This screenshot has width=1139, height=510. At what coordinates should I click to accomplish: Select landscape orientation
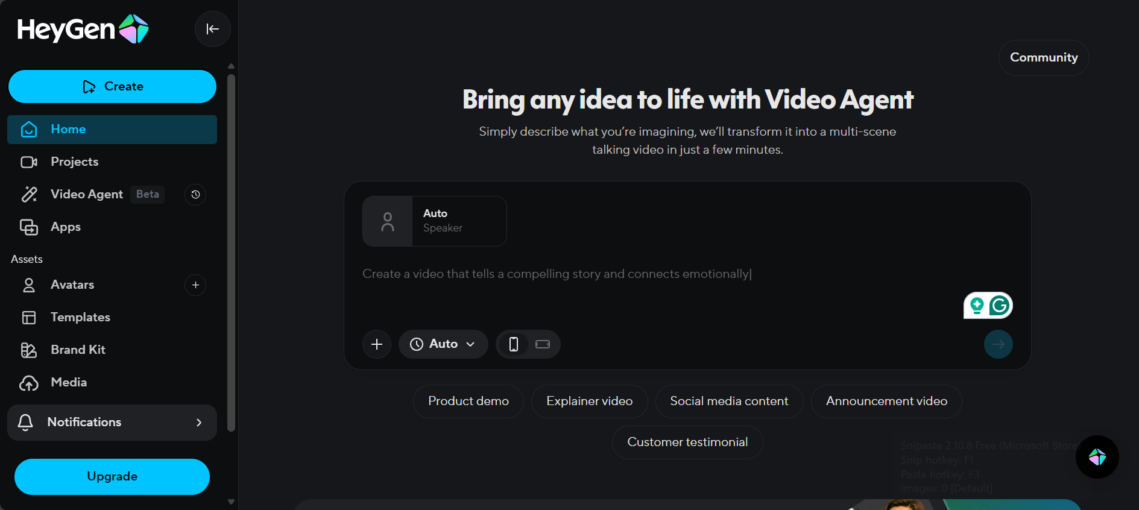pyautogui.click(x=543, y=344)
